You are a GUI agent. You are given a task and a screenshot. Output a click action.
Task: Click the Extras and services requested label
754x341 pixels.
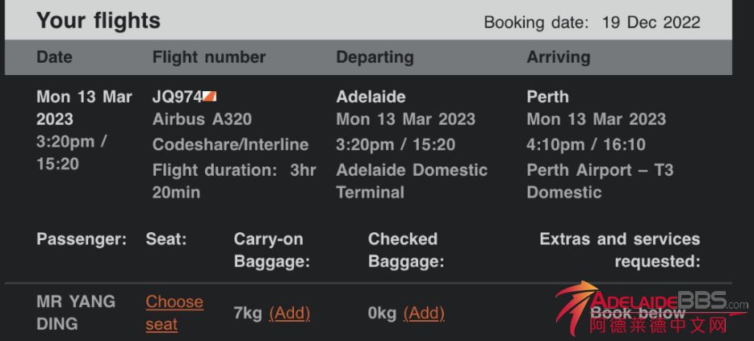point(619,250)
